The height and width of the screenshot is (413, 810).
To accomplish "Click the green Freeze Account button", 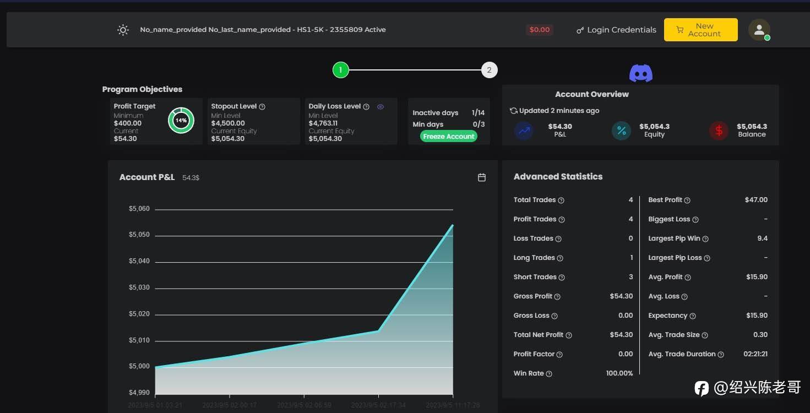I will click(x=448, y=137).
